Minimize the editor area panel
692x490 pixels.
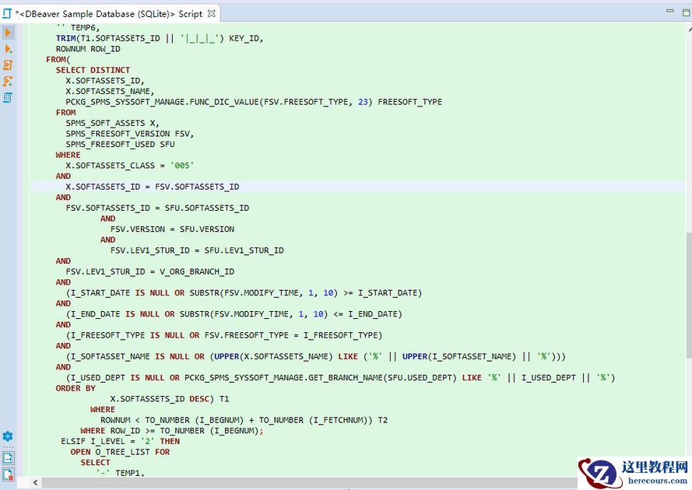pyautogui.click(x=670, y=11)
